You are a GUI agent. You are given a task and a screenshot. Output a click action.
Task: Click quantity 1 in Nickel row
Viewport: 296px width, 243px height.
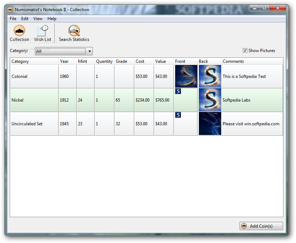[x=104, y=100]
